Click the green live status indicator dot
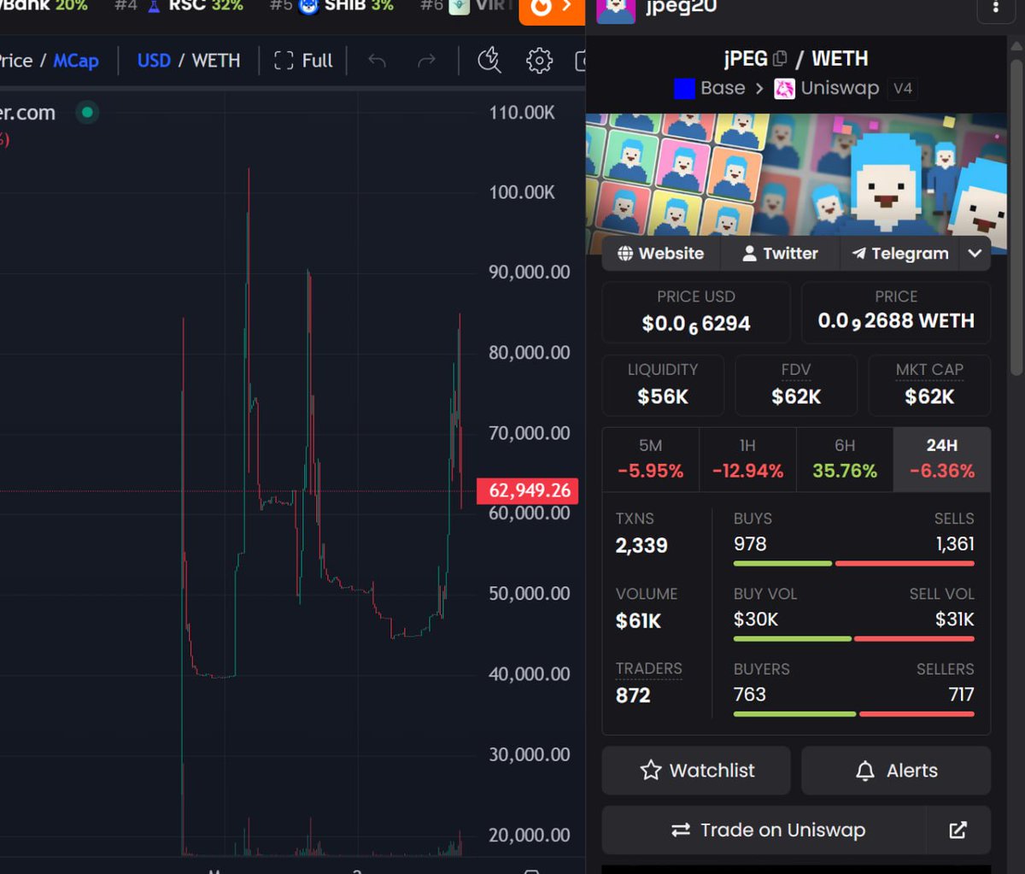Image resolution: width=1025 pixels, height=874 pixels. point(87,112)
